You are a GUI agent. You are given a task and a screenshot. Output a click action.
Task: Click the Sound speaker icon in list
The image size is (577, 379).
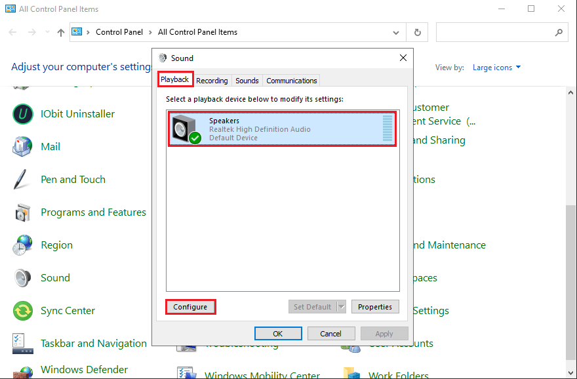23,278
